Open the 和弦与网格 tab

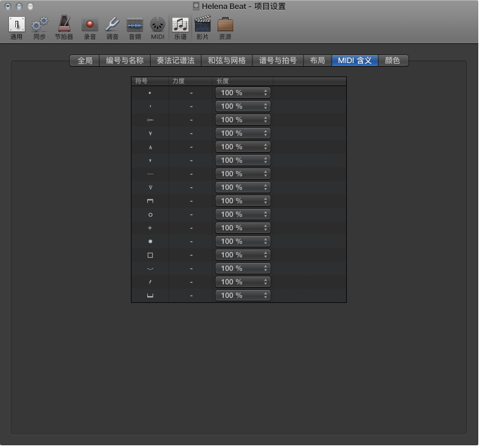tap(227, 61)
